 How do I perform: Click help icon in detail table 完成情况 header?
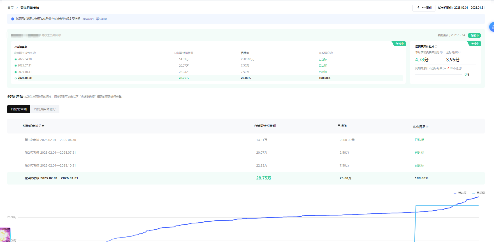pos(427,127)
